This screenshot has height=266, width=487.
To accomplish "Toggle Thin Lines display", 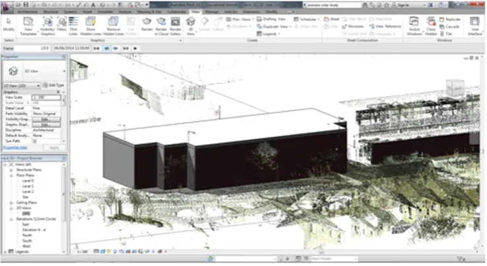I will coord(73,26).
